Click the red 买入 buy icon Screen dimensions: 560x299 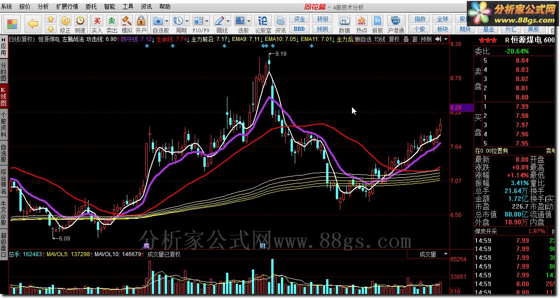click(x=97, y=20)
